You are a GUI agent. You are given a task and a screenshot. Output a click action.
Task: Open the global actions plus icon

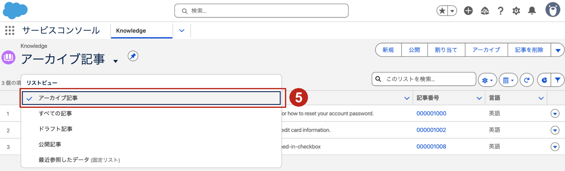(468, 11)
